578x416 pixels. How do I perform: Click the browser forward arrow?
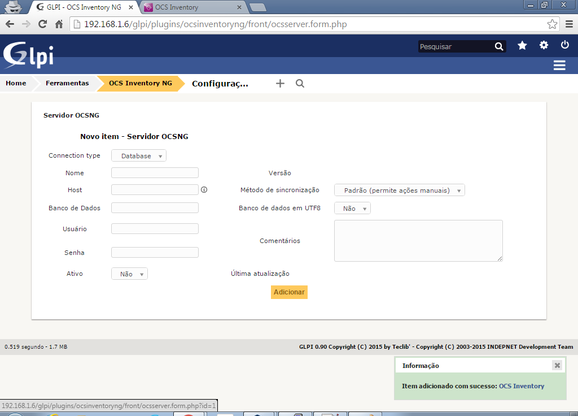click(26, 24)
